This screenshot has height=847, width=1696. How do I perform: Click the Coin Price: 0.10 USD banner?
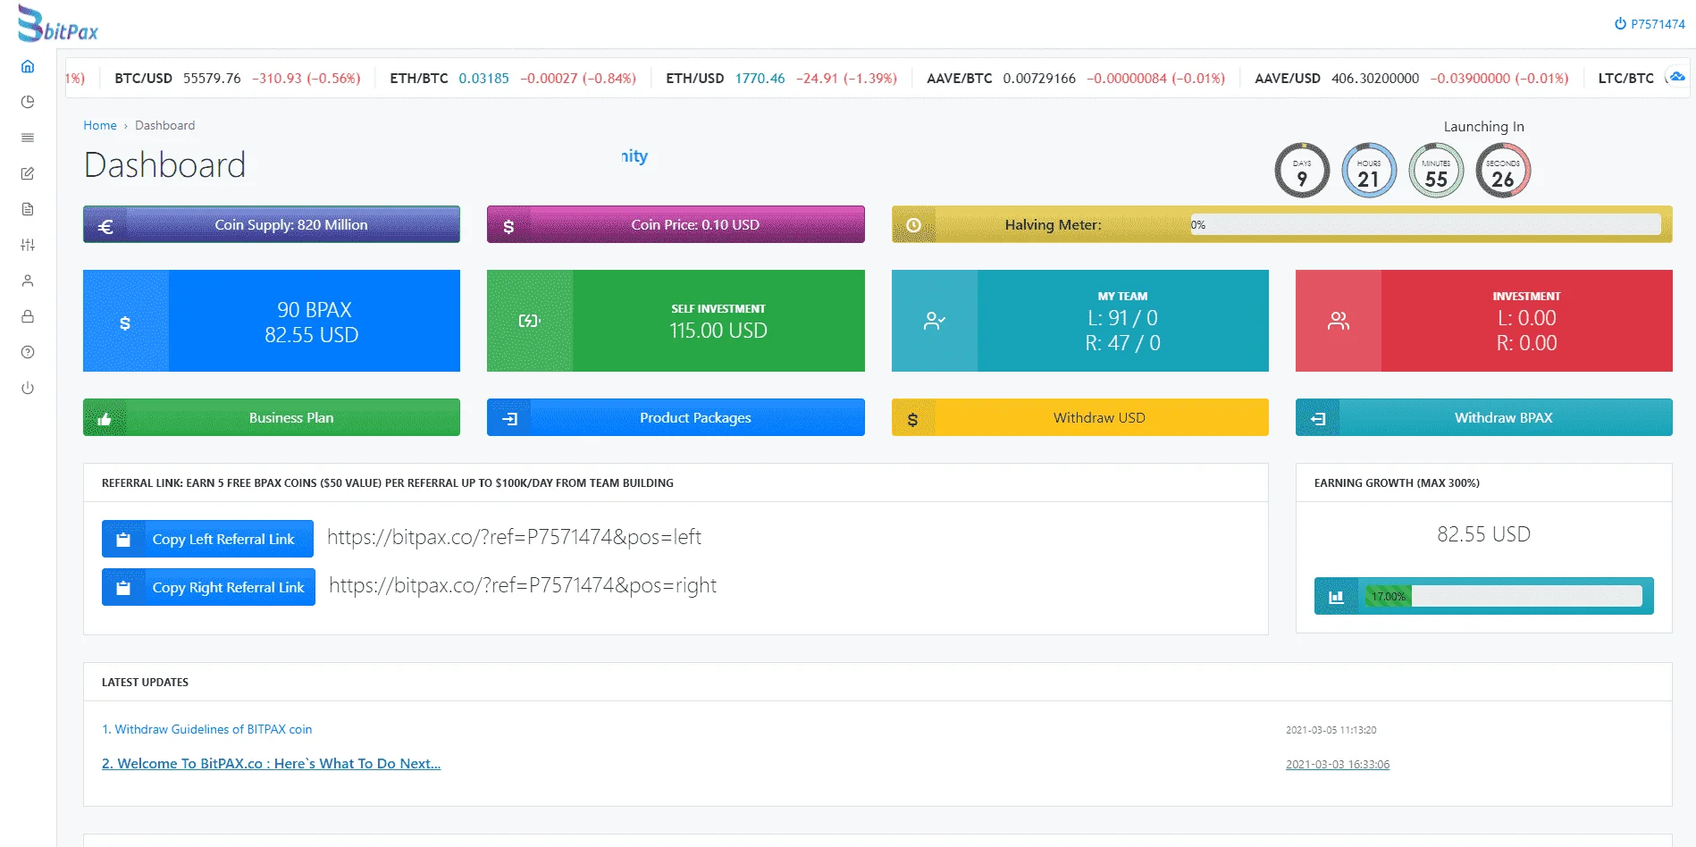[x=676, y=224]
